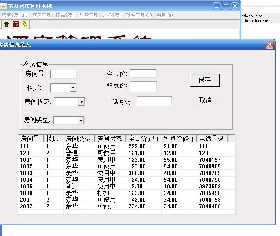Click the 全天价 input field
This screenshot has width=280, height=236.
(x=143, y=74)
